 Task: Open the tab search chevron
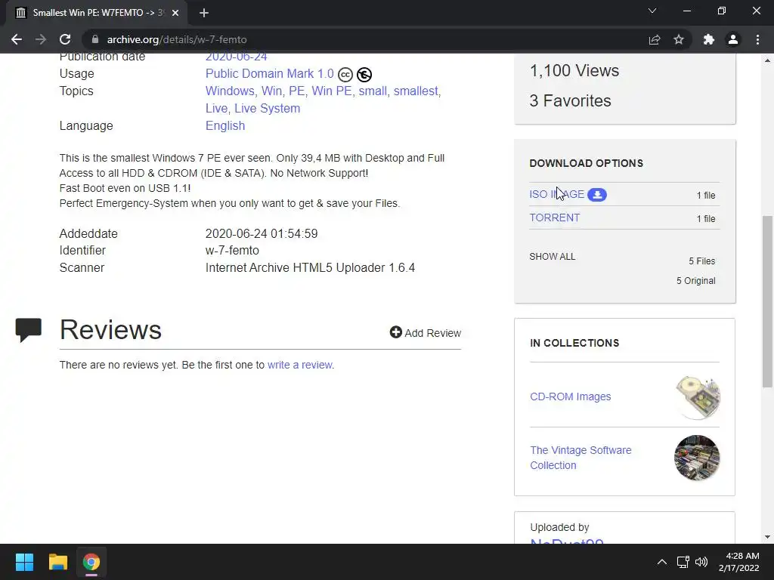coord(652,11)
